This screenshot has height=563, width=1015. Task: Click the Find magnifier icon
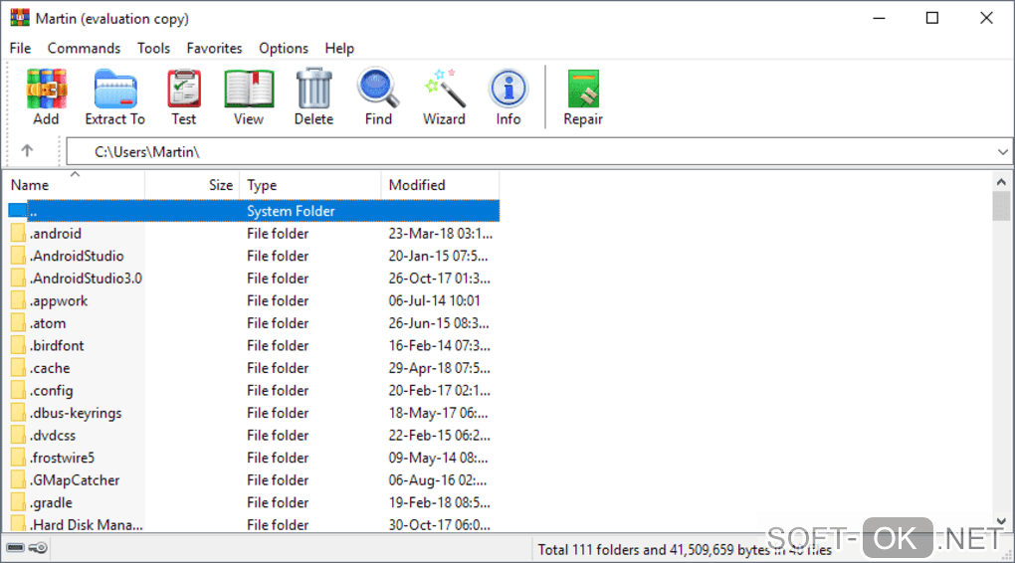click(x=378, y=88)
